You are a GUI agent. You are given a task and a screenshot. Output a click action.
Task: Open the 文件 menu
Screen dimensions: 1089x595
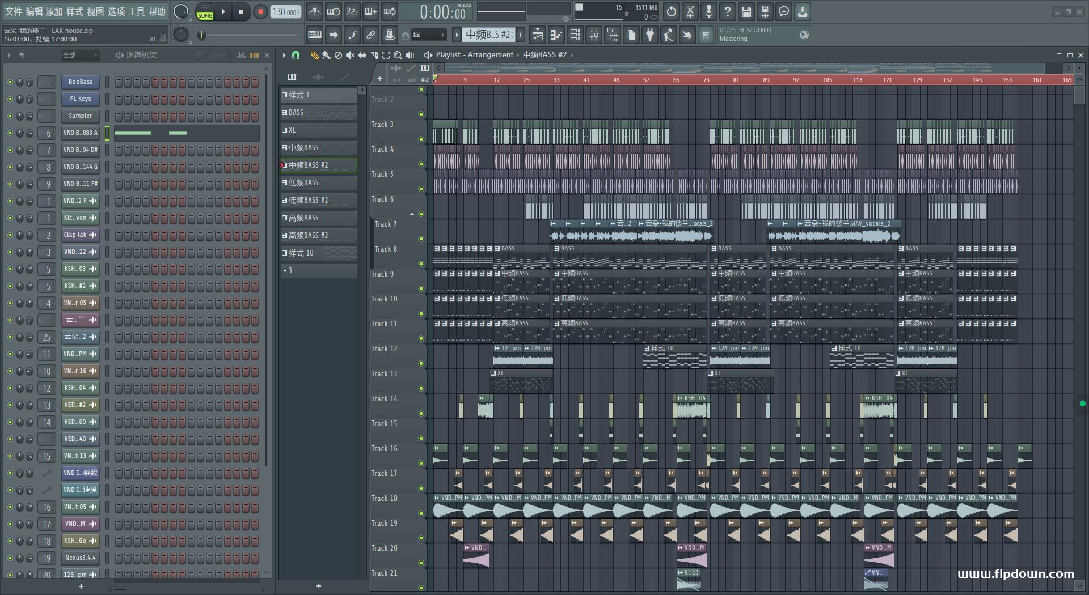(x=14, y=12)
